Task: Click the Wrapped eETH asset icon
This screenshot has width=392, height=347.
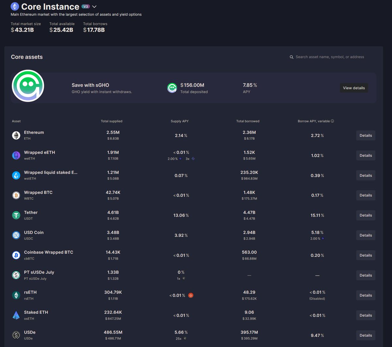Action: (x=16, y=156)
